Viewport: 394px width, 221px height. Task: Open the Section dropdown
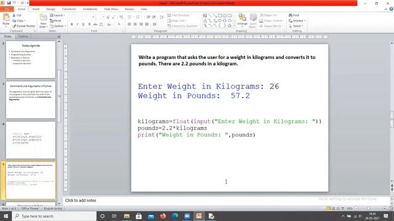(x=58, y=26)
